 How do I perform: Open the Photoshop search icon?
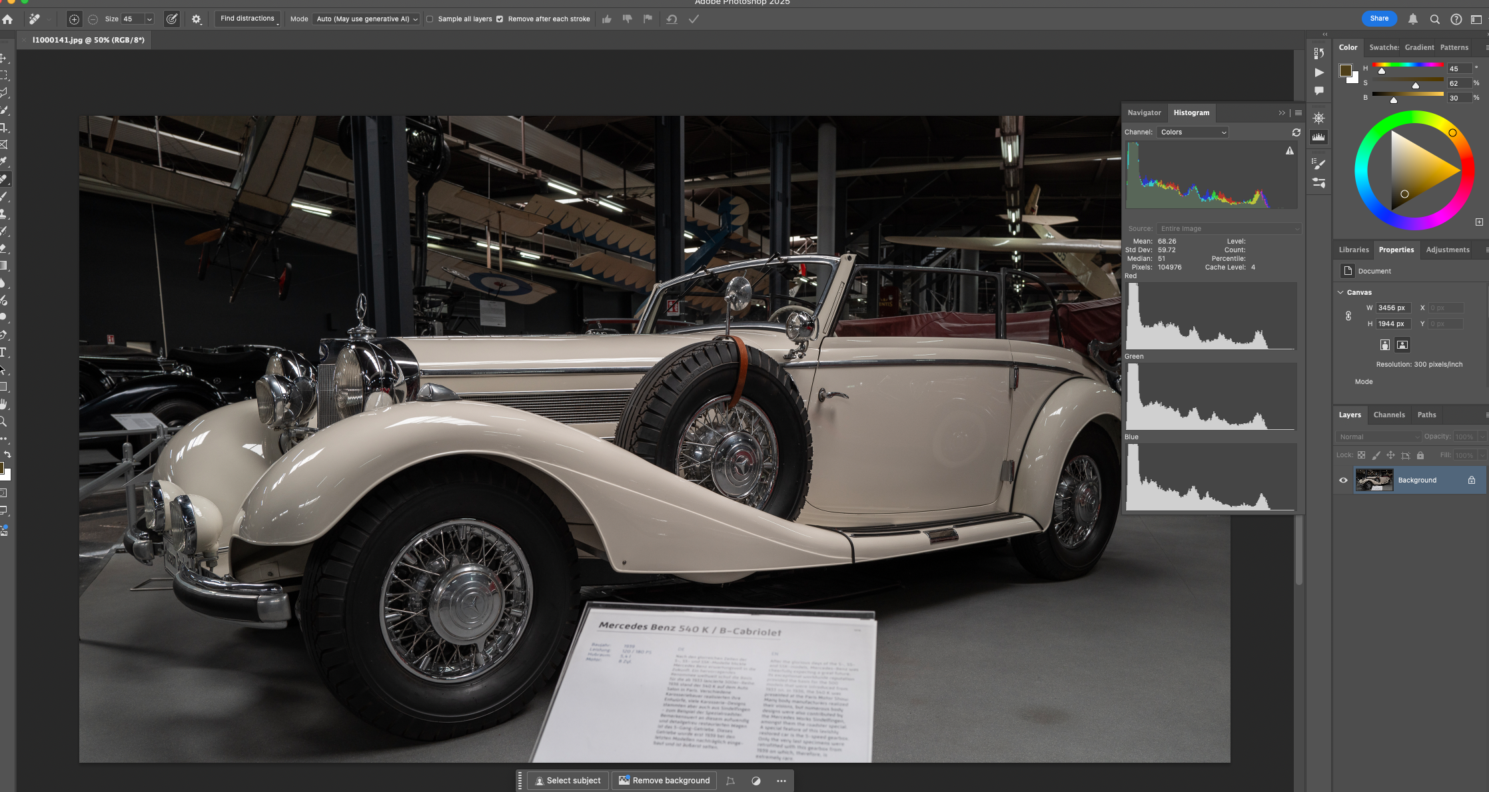1434,19
